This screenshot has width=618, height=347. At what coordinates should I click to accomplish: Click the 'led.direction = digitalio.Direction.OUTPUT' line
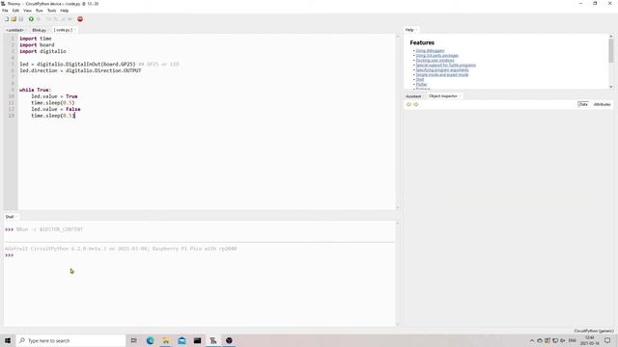click(80, 70)
